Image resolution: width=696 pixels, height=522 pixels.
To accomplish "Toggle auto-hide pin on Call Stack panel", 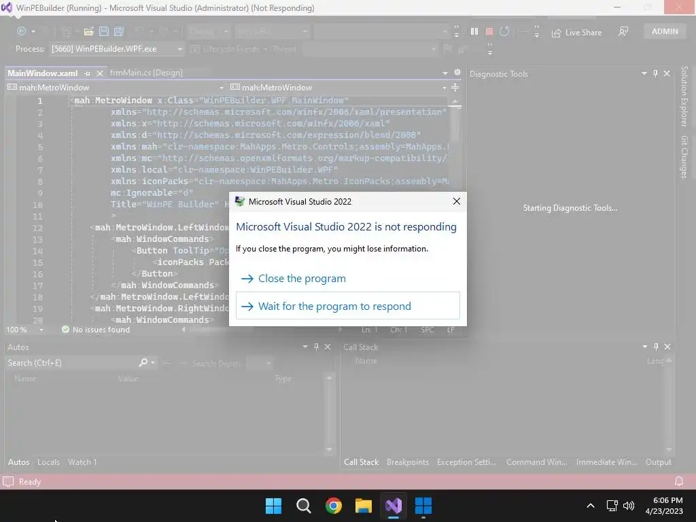I will (656, 347).
